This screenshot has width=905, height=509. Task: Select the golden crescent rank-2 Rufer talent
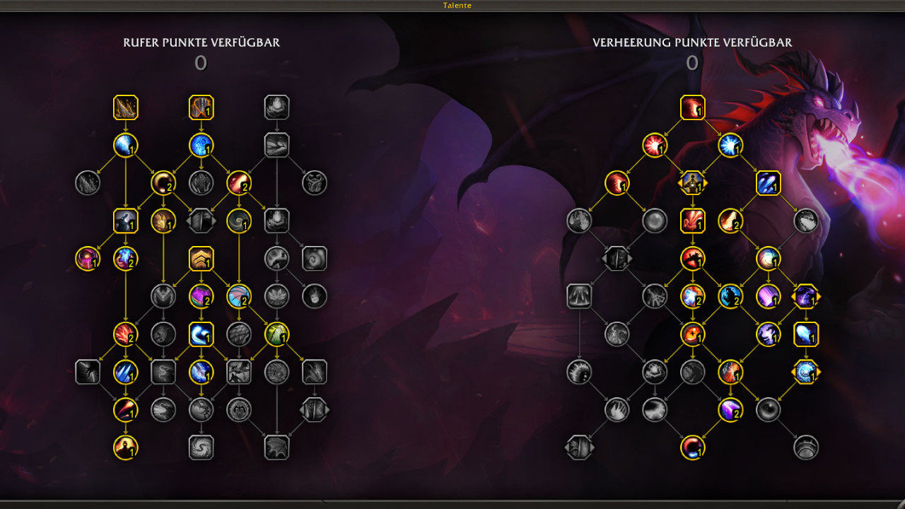pyautogui.click(x=163, y=183)
